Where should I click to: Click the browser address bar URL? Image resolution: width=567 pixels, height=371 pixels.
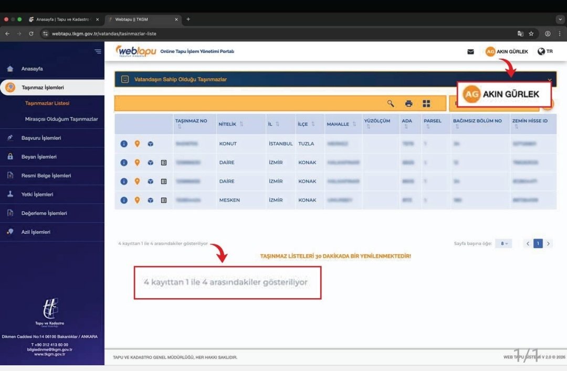click(104, 34)
